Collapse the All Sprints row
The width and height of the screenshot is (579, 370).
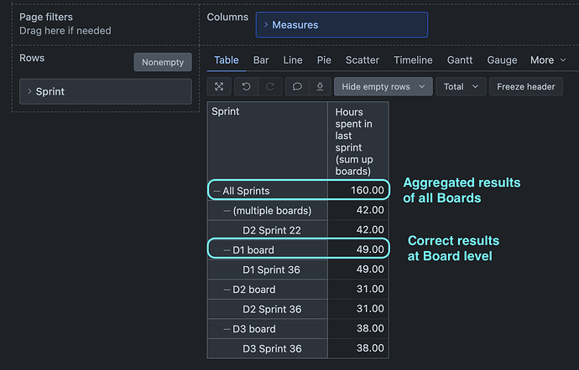point(217,191)
